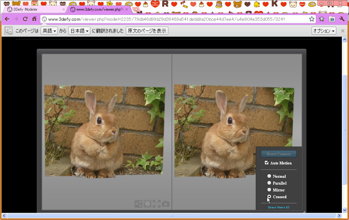Go to the browser home page icon

[x=34, y=19]
